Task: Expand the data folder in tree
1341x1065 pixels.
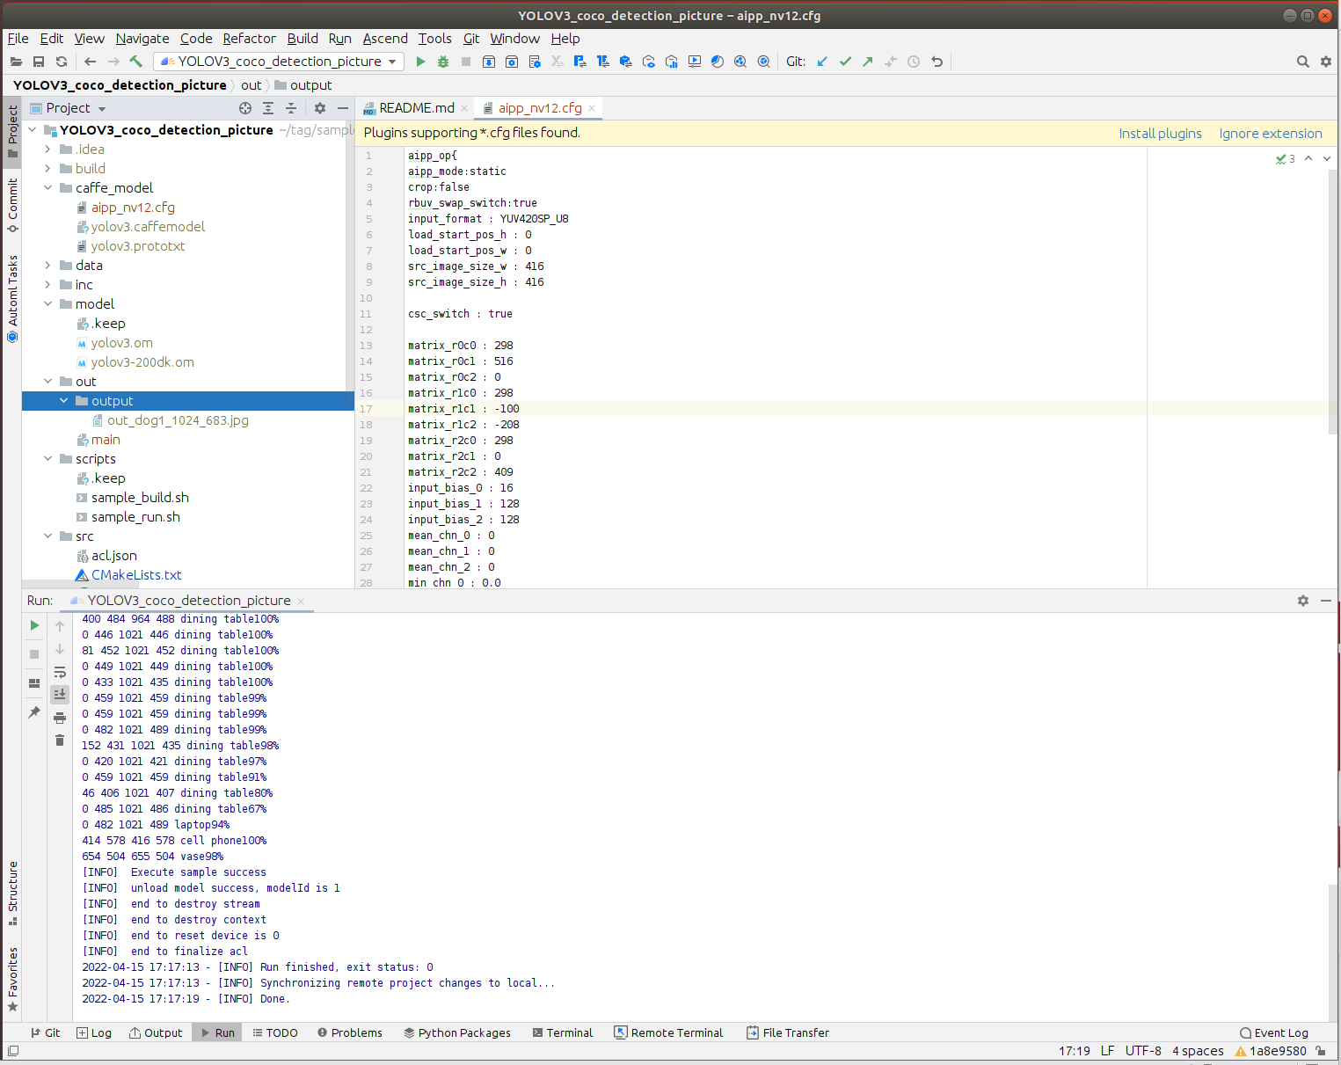Action: tap(48, 266)
